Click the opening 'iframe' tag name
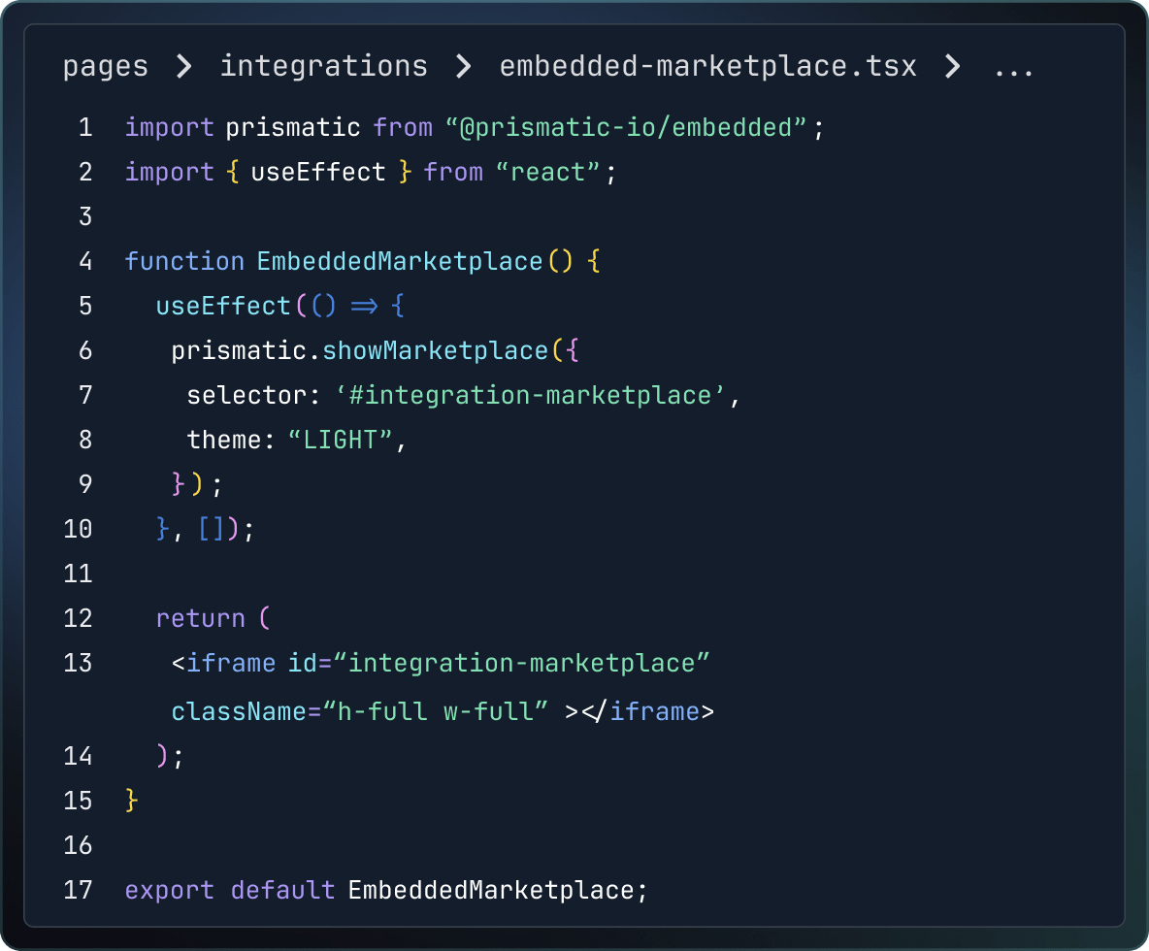The height and width of the screenshot is (951, 1149). (232, 663)
